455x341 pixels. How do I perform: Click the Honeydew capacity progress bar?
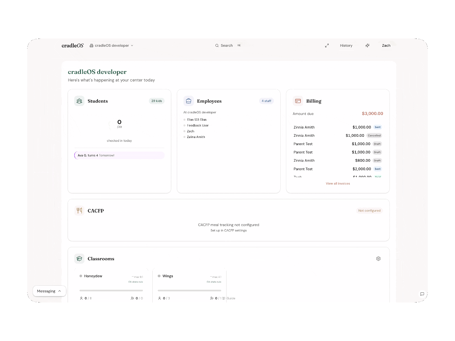111,290
